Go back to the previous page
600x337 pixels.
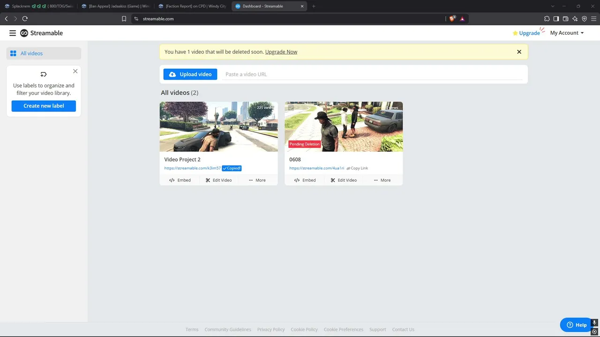6,19
